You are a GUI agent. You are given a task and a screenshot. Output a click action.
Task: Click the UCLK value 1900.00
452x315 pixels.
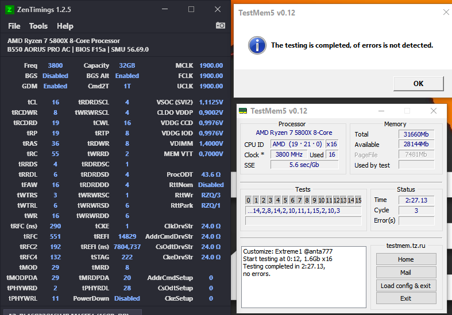click(211, 87)
